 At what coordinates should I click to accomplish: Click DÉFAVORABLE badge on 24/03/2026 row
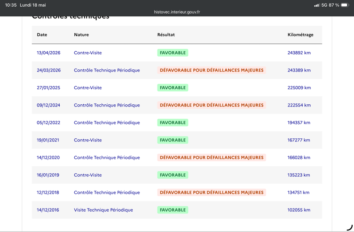coord(212,70)
